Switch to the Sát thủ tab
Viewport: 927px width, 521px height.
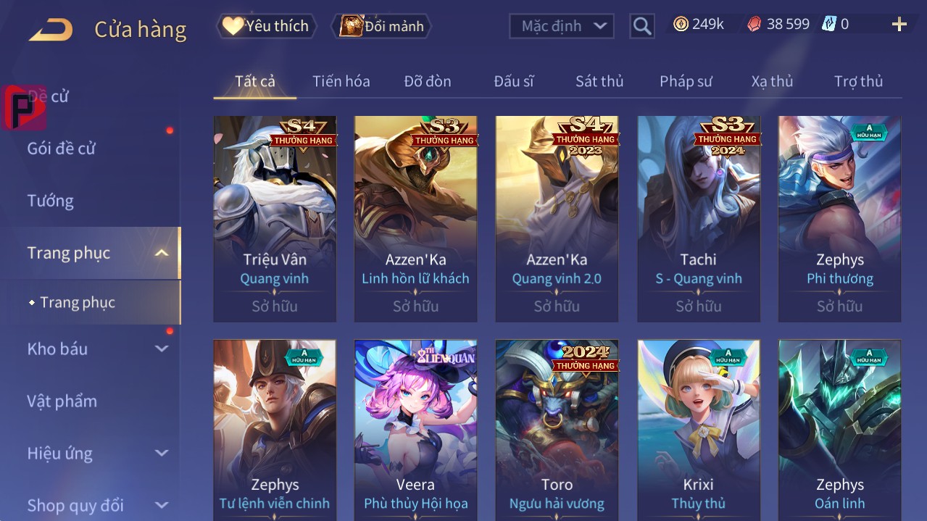coord(599,81)
